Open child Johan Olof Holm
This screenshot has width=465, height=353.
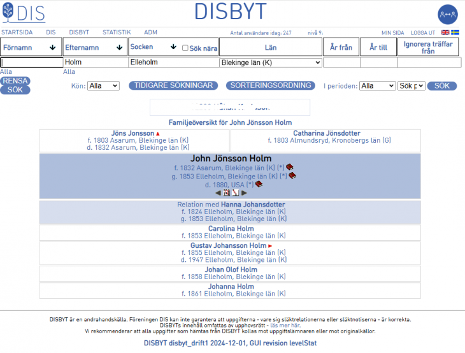[231, 270]
